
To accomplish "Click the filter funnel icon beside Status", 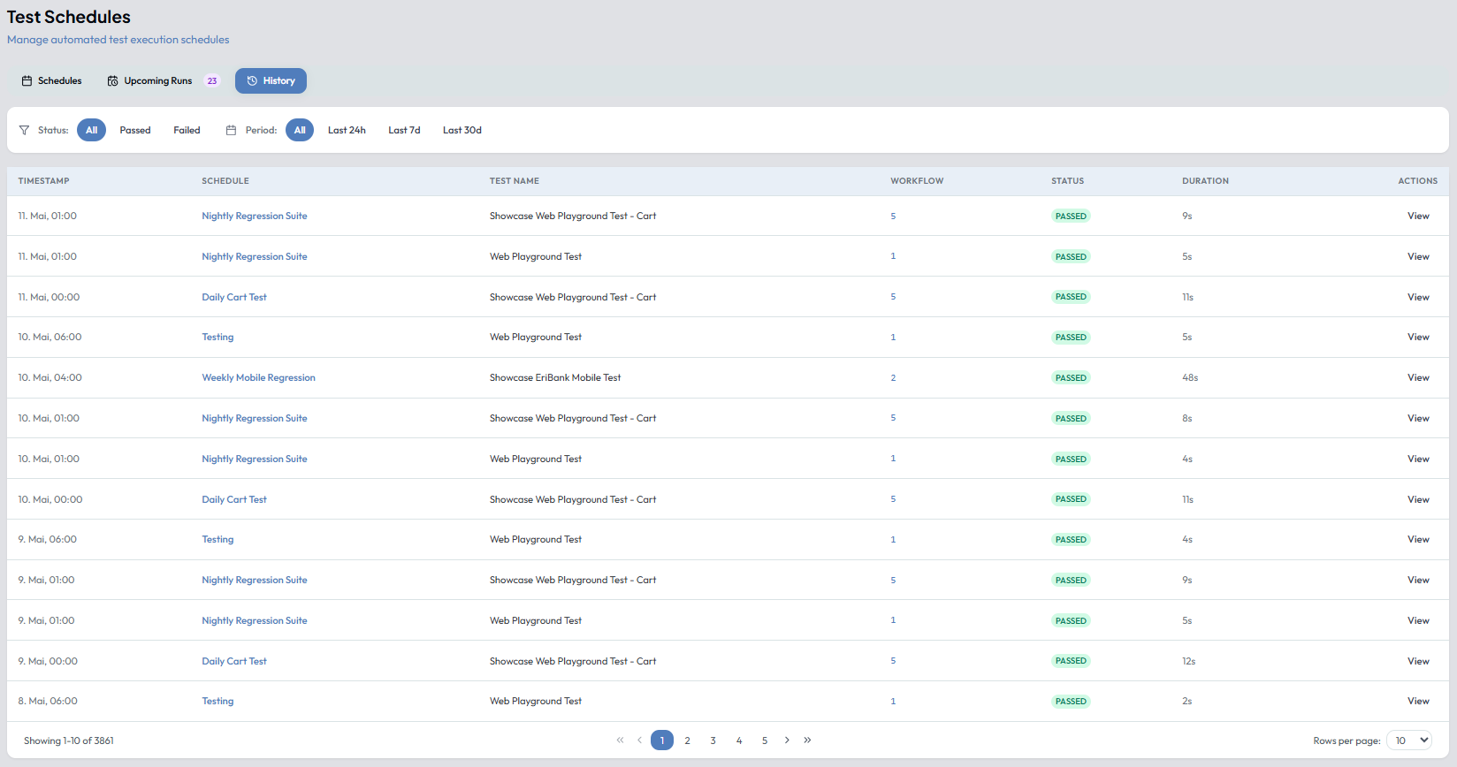I will 24,130.
